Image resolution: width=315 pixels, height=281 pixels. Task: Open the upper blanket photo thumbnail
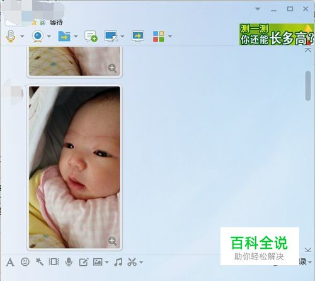(74, 61)
